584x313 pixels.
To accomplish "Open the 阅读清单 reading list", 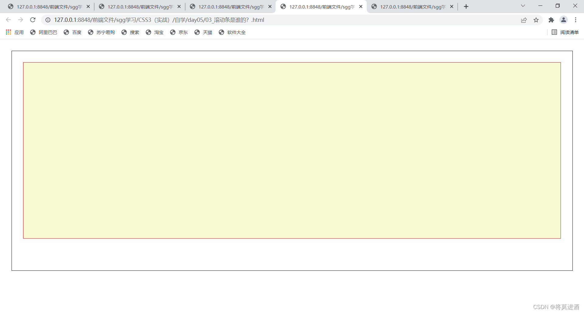I will (x=565, y=32).
